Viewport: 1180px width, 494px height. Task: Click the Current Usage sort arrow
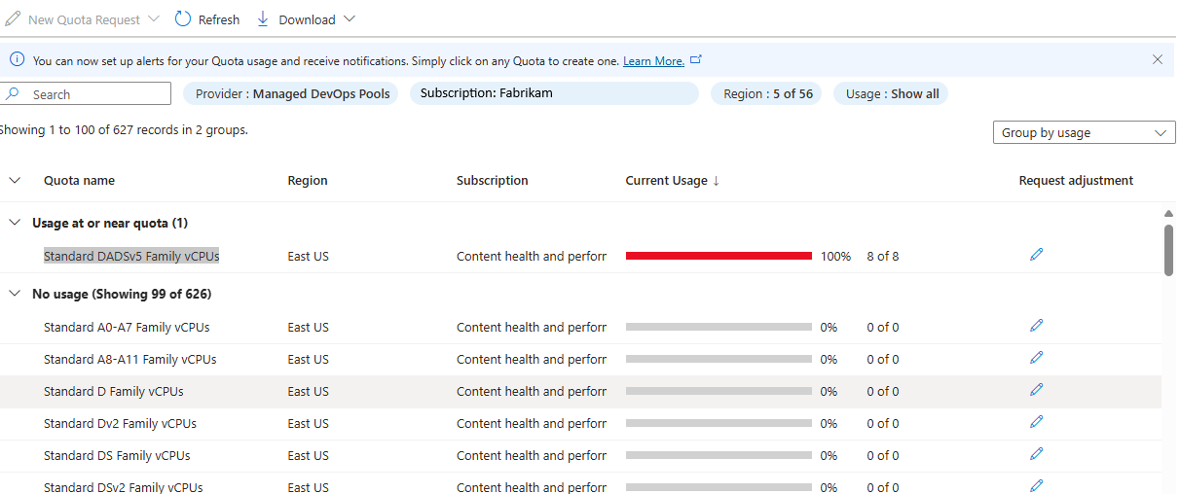[717, 181]
